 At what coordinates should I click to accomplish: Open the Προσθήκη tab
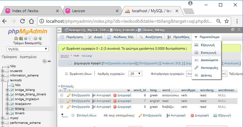(x=178, y=37)
